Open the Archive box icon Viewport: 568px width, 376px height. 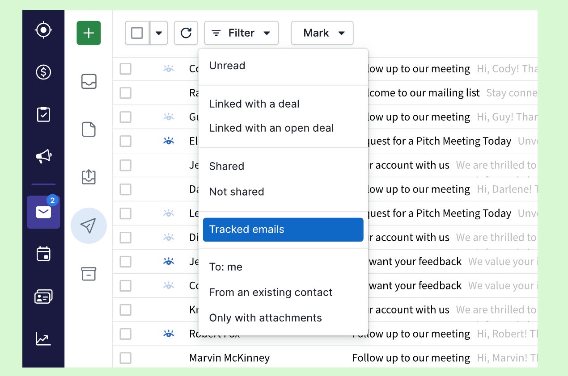pyautogui.click(x=89, y=274)
